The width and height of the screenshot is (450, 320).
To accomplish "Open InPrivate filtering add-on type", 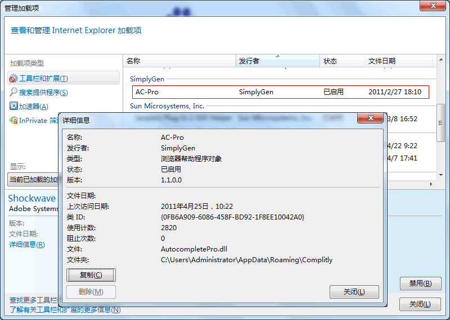I will [x=38, y=120].
